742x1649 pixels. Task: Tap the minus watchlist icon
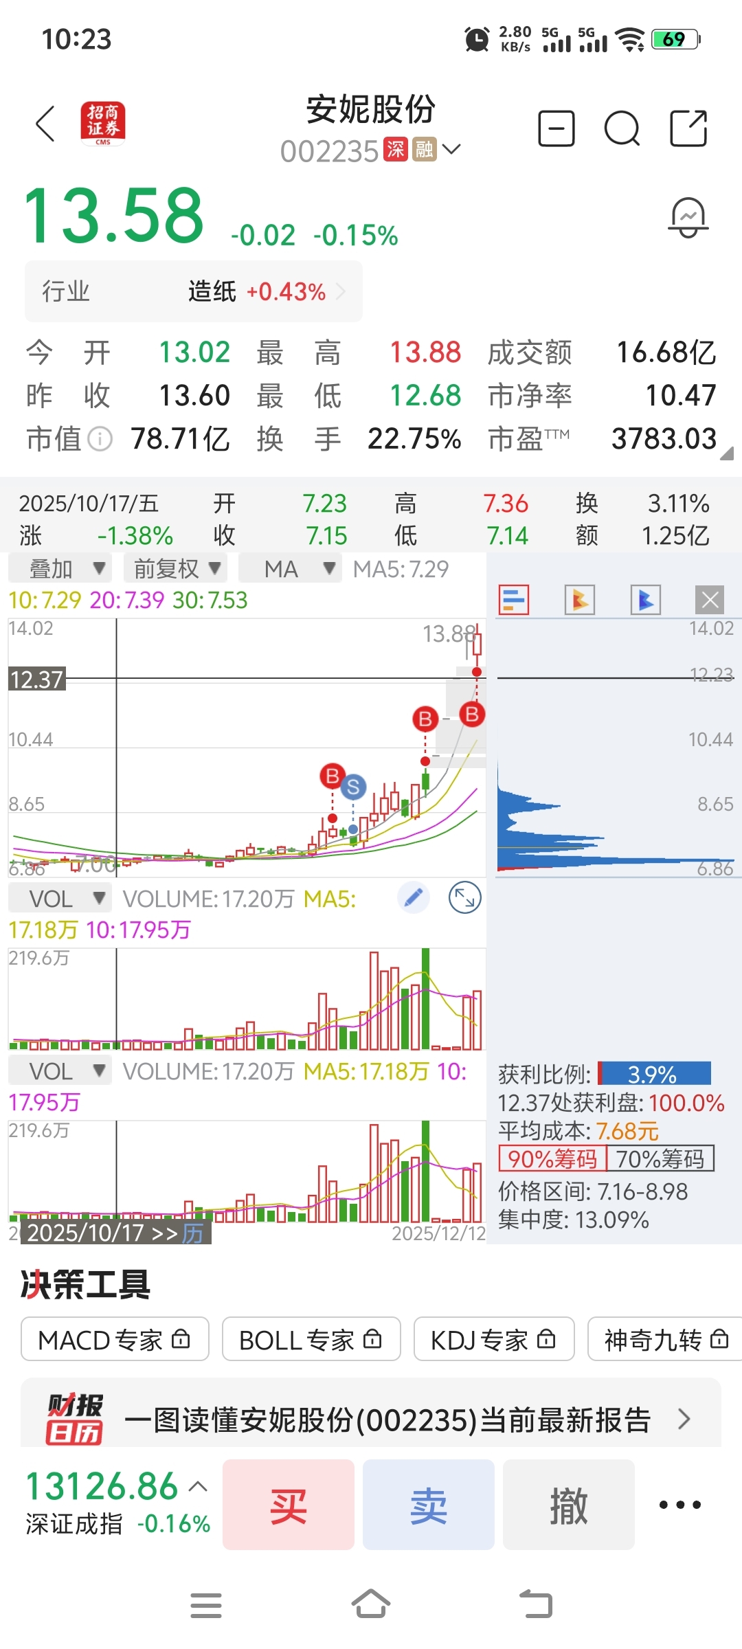click(x=556, y=128)
